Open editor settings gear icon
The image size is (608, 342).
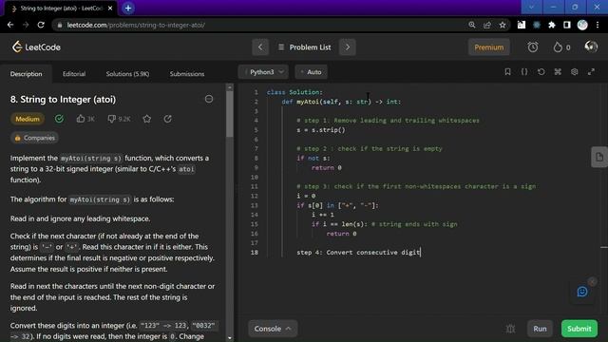[x=574, y=72]
